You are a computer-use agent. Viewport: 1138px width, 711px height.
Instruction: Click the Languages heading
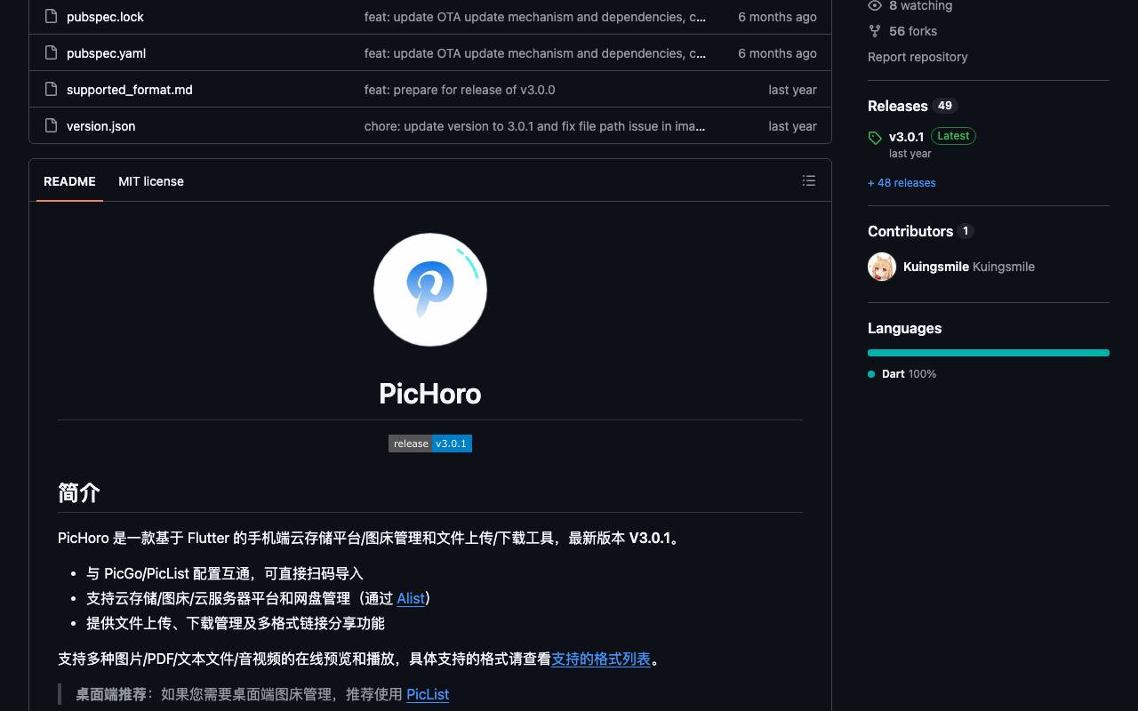[904, 328]
